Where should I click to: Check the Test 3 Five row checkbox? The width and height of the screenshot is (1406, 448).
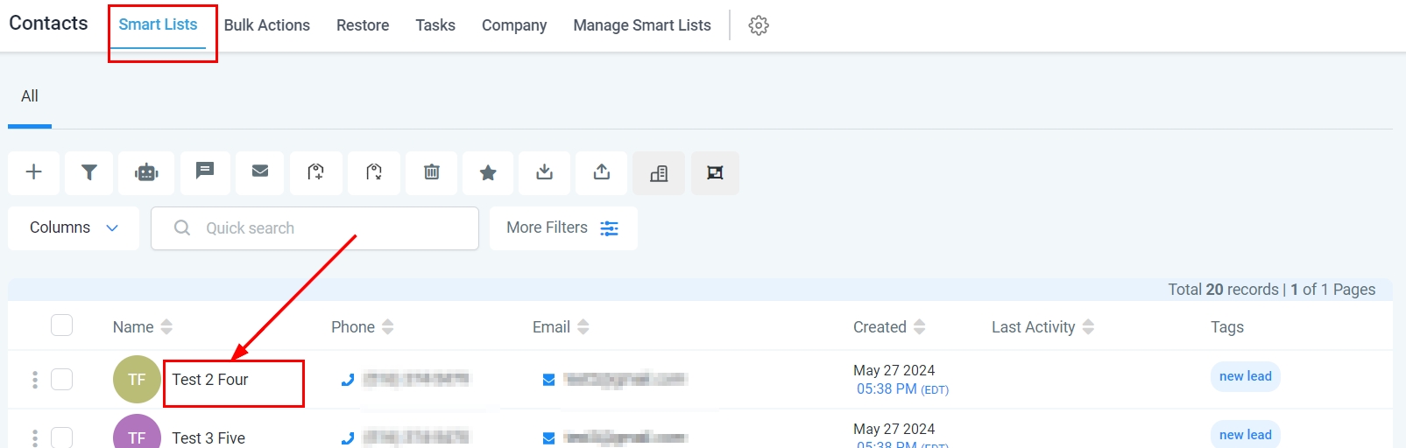(x=62, y=437)
